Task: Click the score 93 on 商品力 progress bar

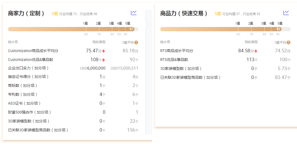Action: click(x=278, y=29)
